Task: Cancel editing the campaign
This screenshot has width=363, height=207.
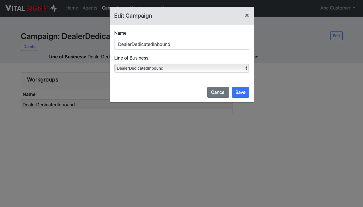Action: pyautogui.click(x=218, y=92)
